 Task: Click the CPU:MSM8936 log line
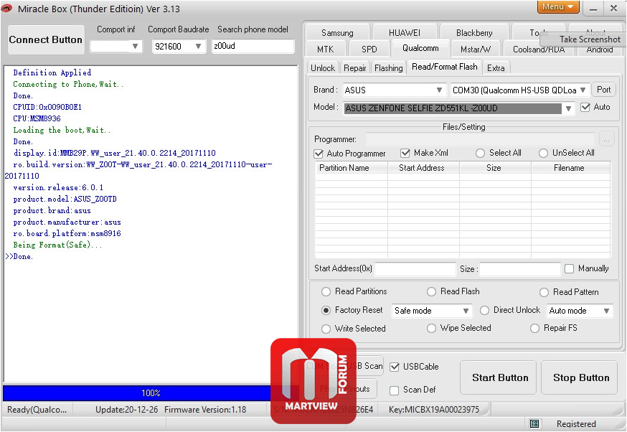tap(37, 119)
